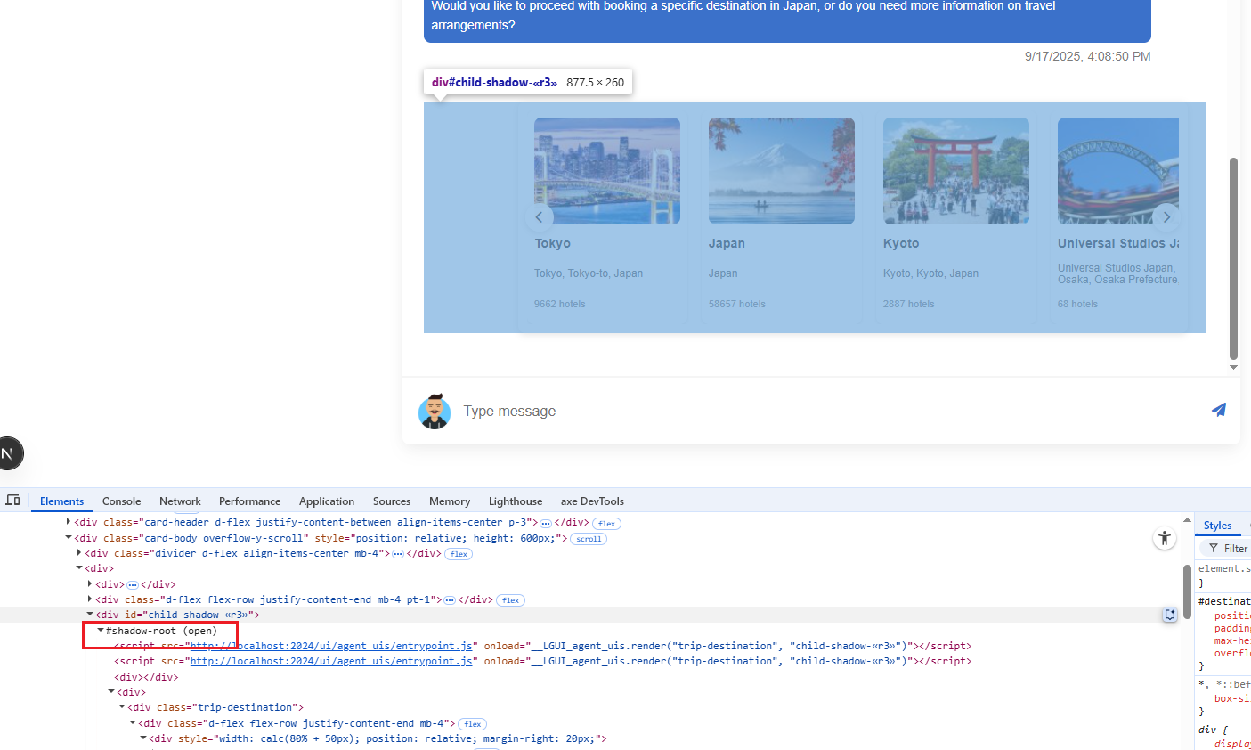Click the next arrow on destination carousel

1166,217
